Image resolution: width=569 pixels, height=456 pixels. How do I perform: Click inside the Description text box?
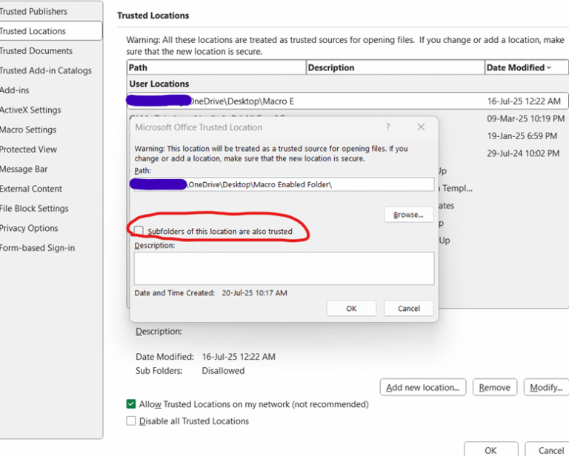pyautogui.click(x=284, y=268)
